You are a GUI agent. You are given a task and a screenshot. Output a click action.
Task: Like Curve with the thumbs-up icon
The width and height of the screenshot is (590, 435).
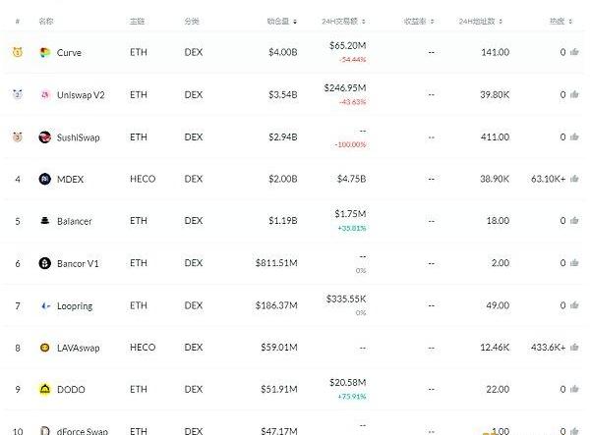(x=574, y=52)
